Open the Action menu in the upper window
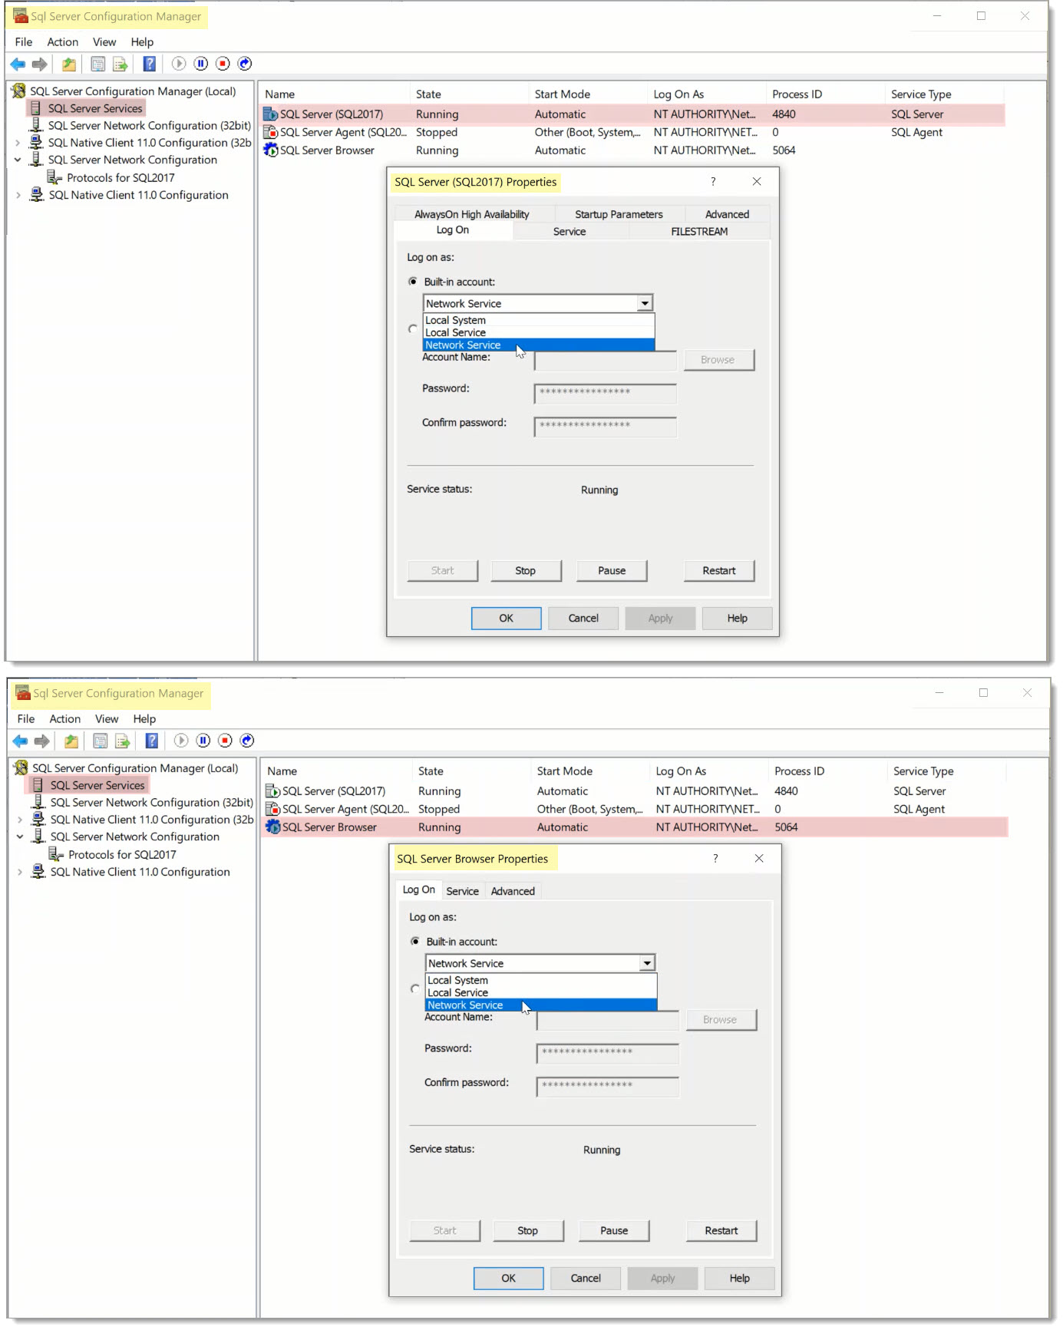The image size is (1063, 1330). pos(63,42)
